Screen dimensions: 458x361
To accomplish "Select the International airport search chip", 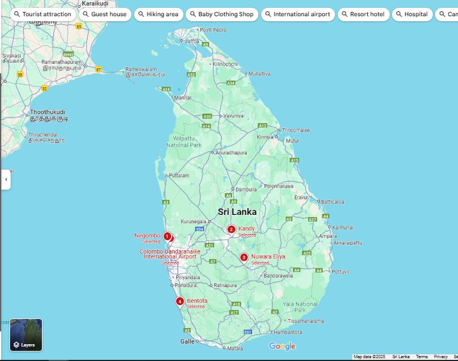I will [x=298, y=14].
